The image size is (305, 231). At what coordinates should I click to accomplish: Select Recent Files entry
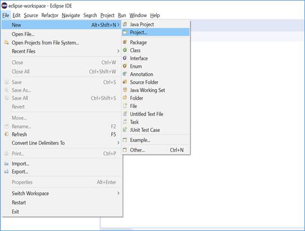(61, 51)
